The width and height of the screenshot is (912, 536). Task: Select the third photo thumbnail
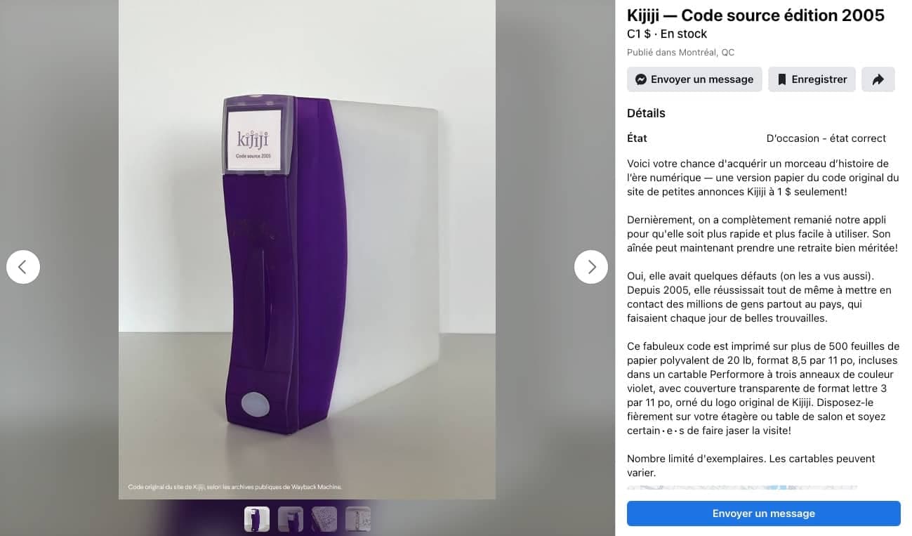[324, 519]
